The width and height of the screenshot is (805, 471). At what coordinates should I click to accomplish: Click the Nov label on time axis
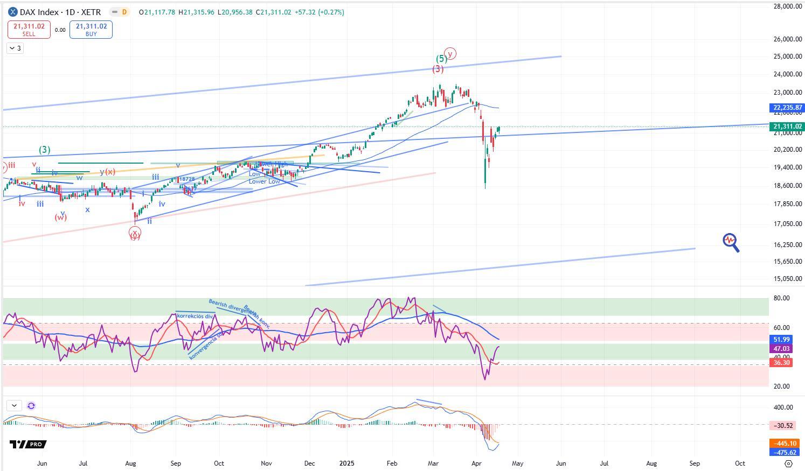click(266, 463)
